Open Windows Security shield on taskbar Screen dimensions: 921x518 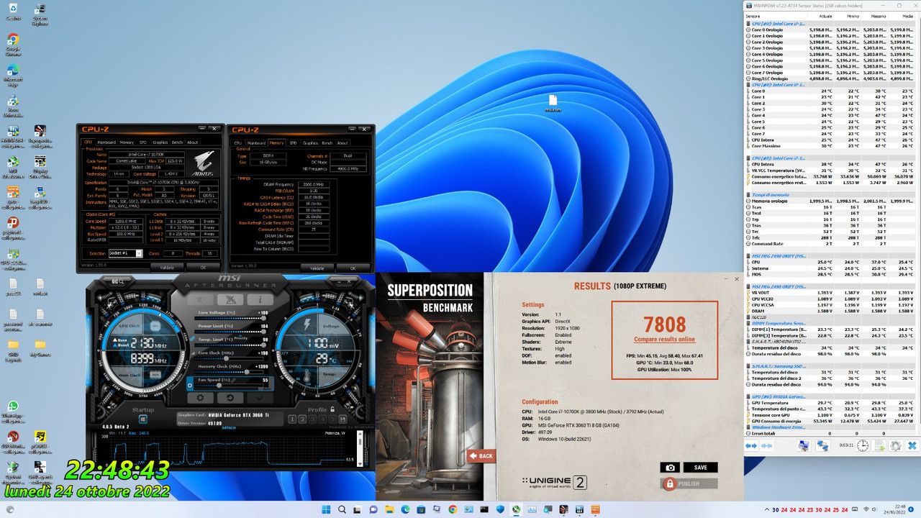point(500,509)
